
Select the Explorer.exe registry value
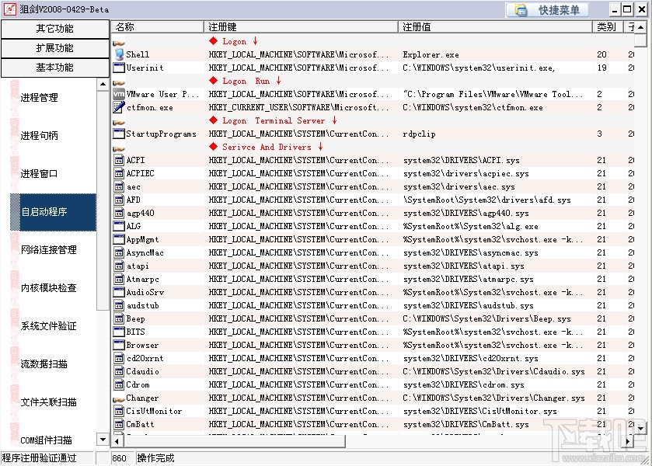[x=431, y=54]
